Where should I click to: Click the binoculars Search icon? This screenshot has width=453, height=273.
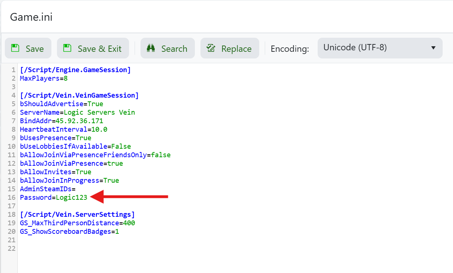pyautogui.click(x=151, y=48)
